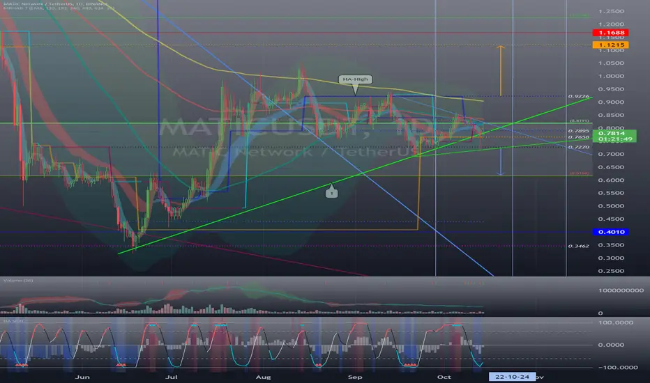Click the blue 0.4010 price label

pos(611,232)
